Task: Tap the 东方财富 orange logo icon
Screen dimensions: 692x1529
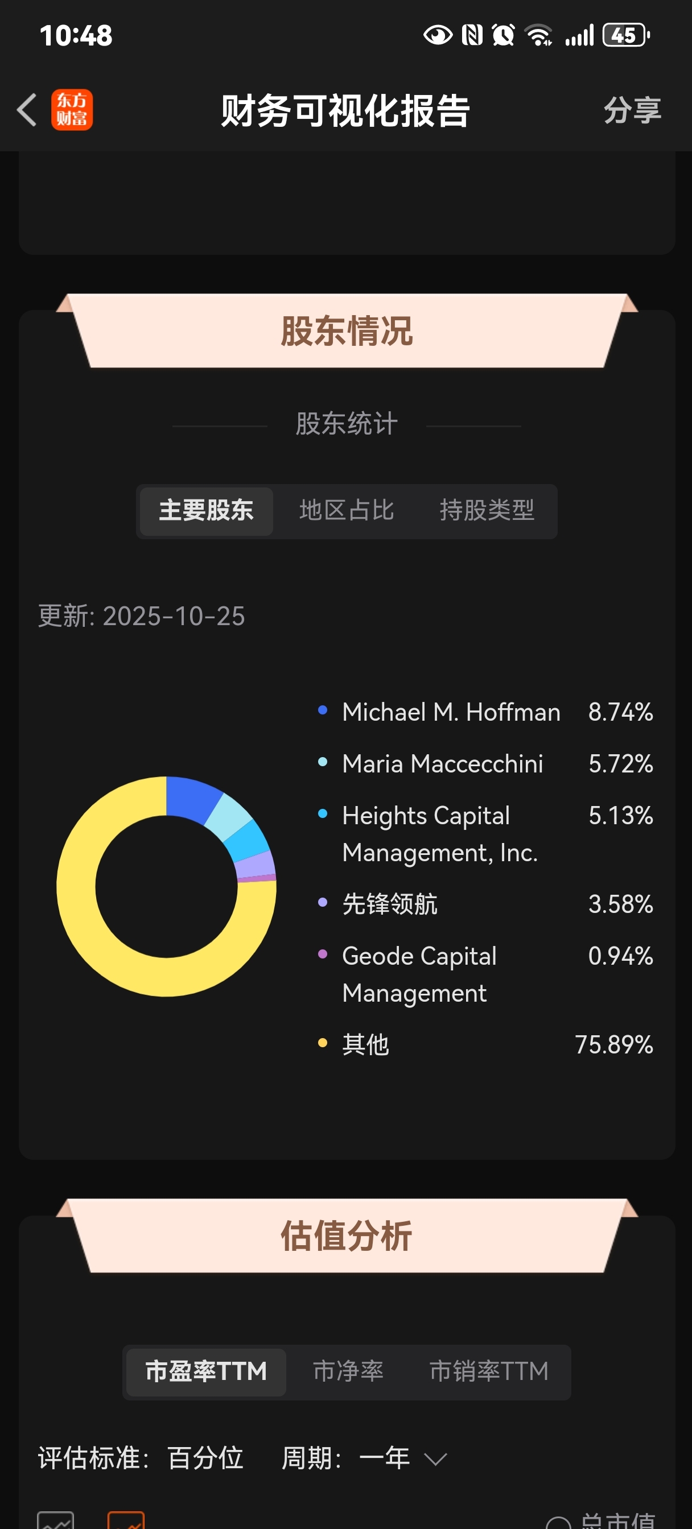Action: (x=72, y=110)
